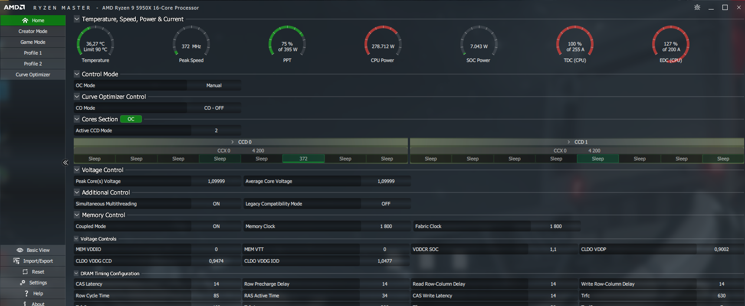Collapse the Voltage Control section
745x306 pixels.
[77, 170]
